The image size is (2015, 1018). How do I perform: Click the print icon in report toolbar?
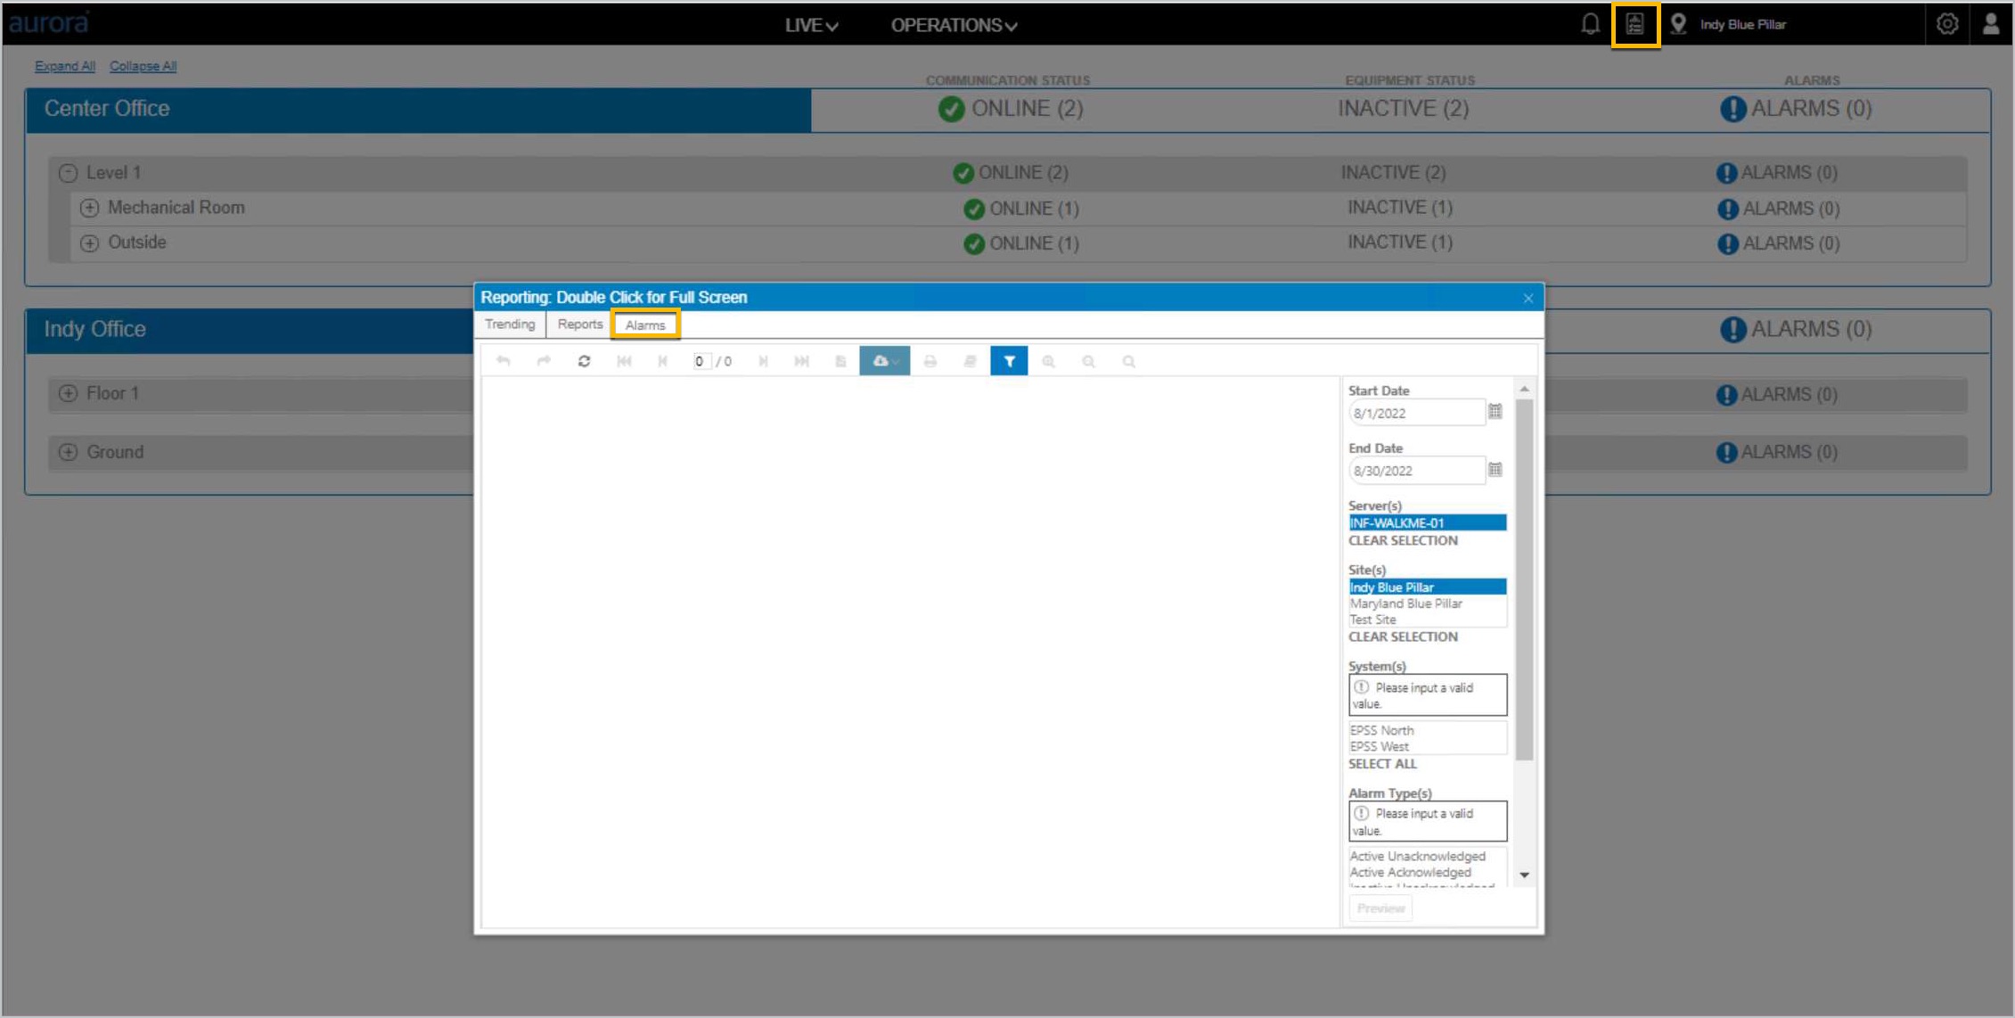pos(930,361)
